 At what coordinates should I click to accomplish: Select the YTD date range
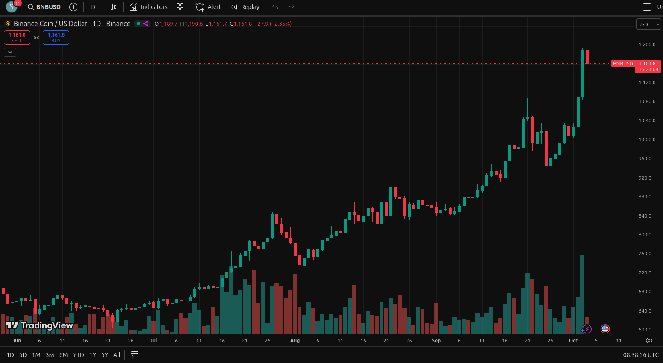pyautogui.click(x=78, y=355)
